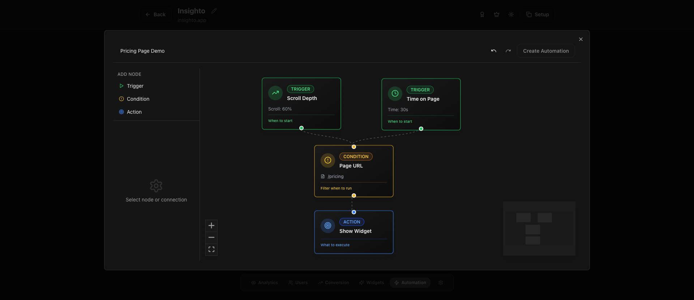Viewport: 694px width, 300px height.
Task: Zoom out of the canvas with minus
Action: pyautogui.click(x=211, y=238)
